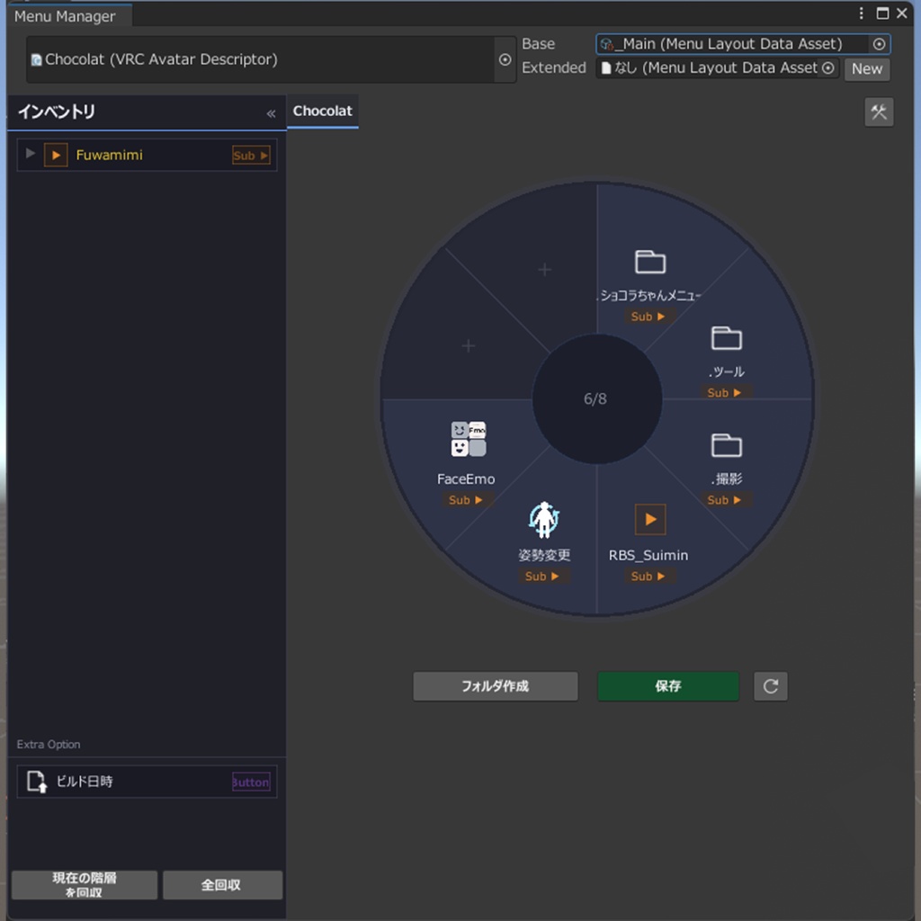
Task: Expand the Fuwamimi tree item
Action: point(30,155)
